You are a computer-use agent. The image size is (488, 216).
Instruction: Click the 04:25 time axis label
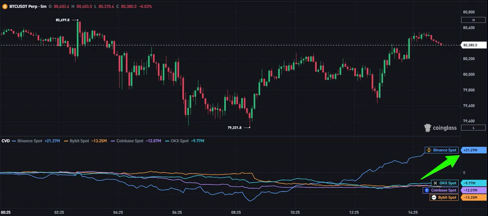[118, 212]
